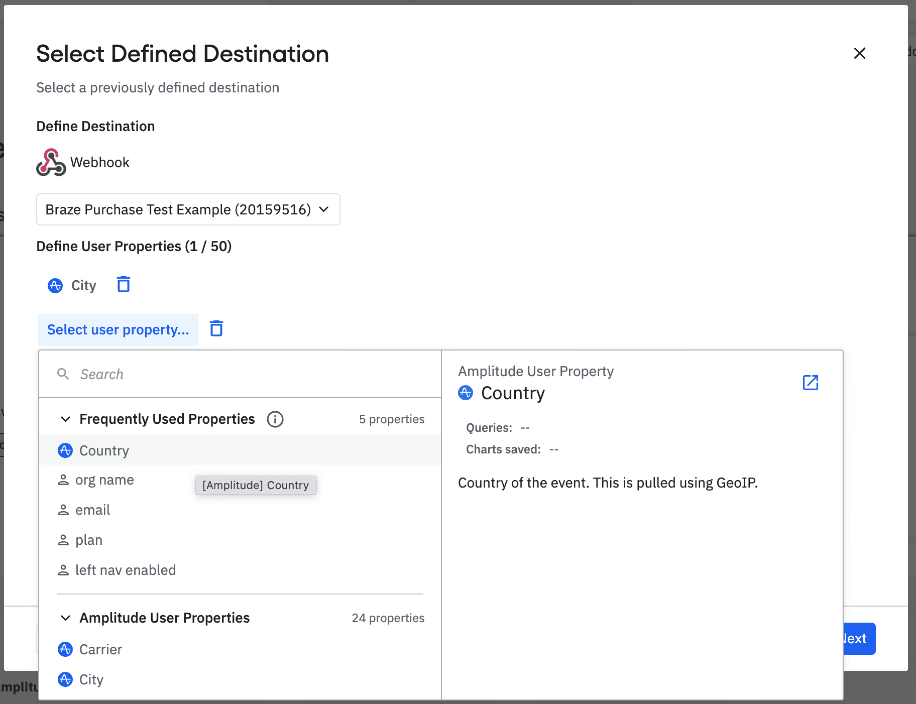Open the Select user property picker
This screenshot has height=704, width=916.
[118, 330]
